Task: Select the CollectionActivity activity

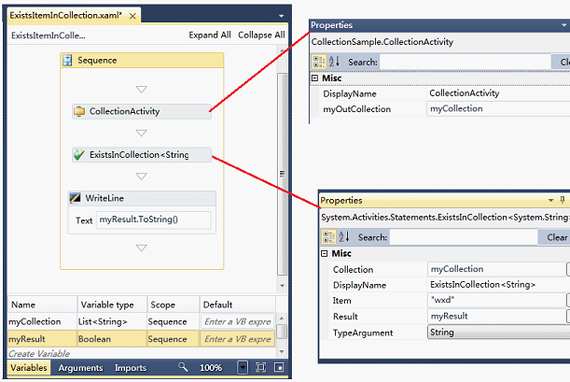Action: point(142,111)
